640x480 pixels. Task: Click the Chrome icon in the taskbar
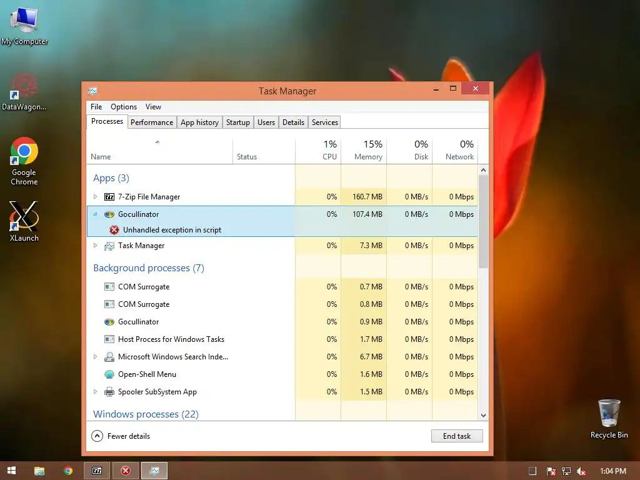pyautogui.click(x=68, y=471)
